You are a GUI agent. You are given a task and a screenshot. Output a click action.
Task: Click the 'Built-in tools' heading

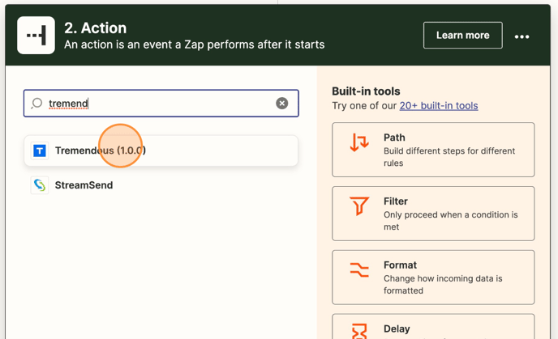point(366,91)
